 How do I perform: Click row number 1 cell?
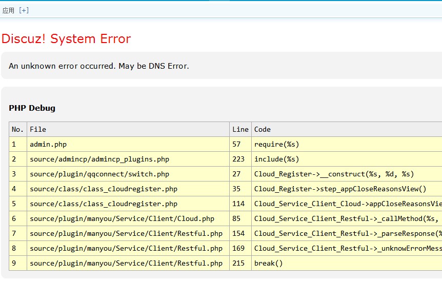tap(18, 145)
